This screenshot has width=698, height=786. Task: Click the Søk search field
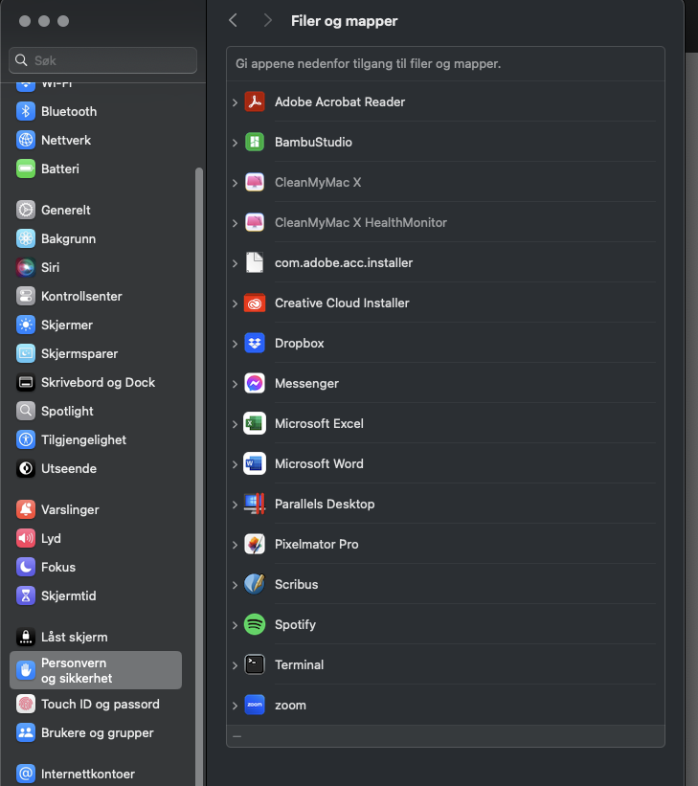coord(102,60)
